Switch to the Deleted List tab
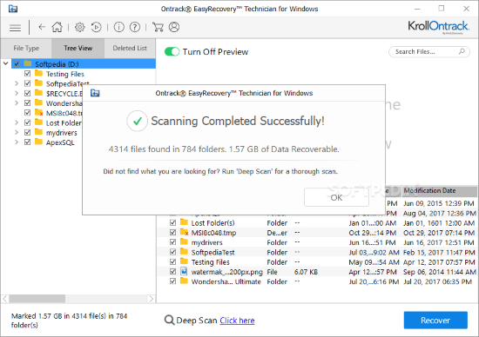 (130, 48)
